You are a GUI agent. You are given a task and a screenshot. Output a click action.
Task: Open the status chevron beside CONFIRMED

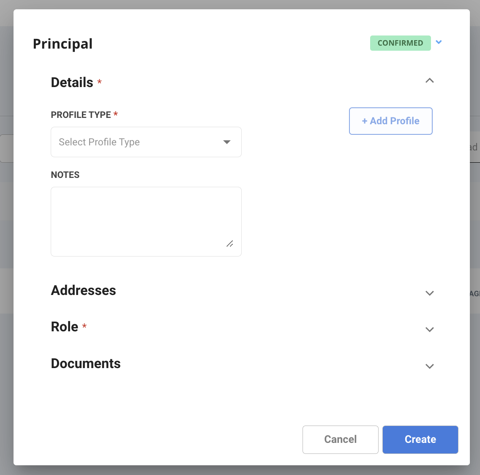click(439, 42)
